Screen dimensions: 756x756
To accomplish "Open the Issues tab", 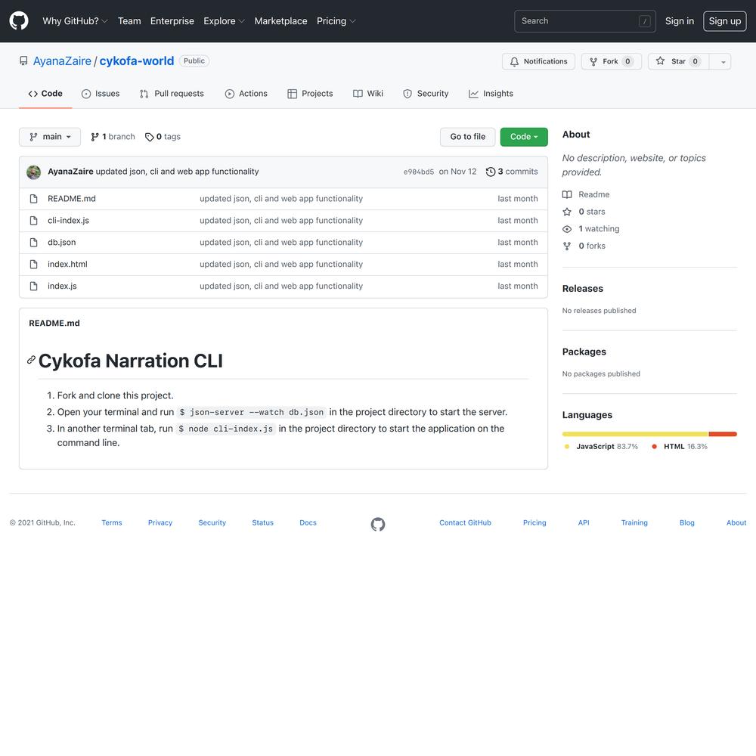I will tap(101, 94).
